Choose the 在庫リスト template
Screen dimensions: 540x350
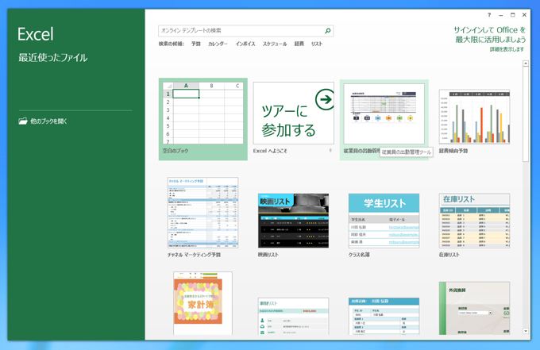pos(474,221)
